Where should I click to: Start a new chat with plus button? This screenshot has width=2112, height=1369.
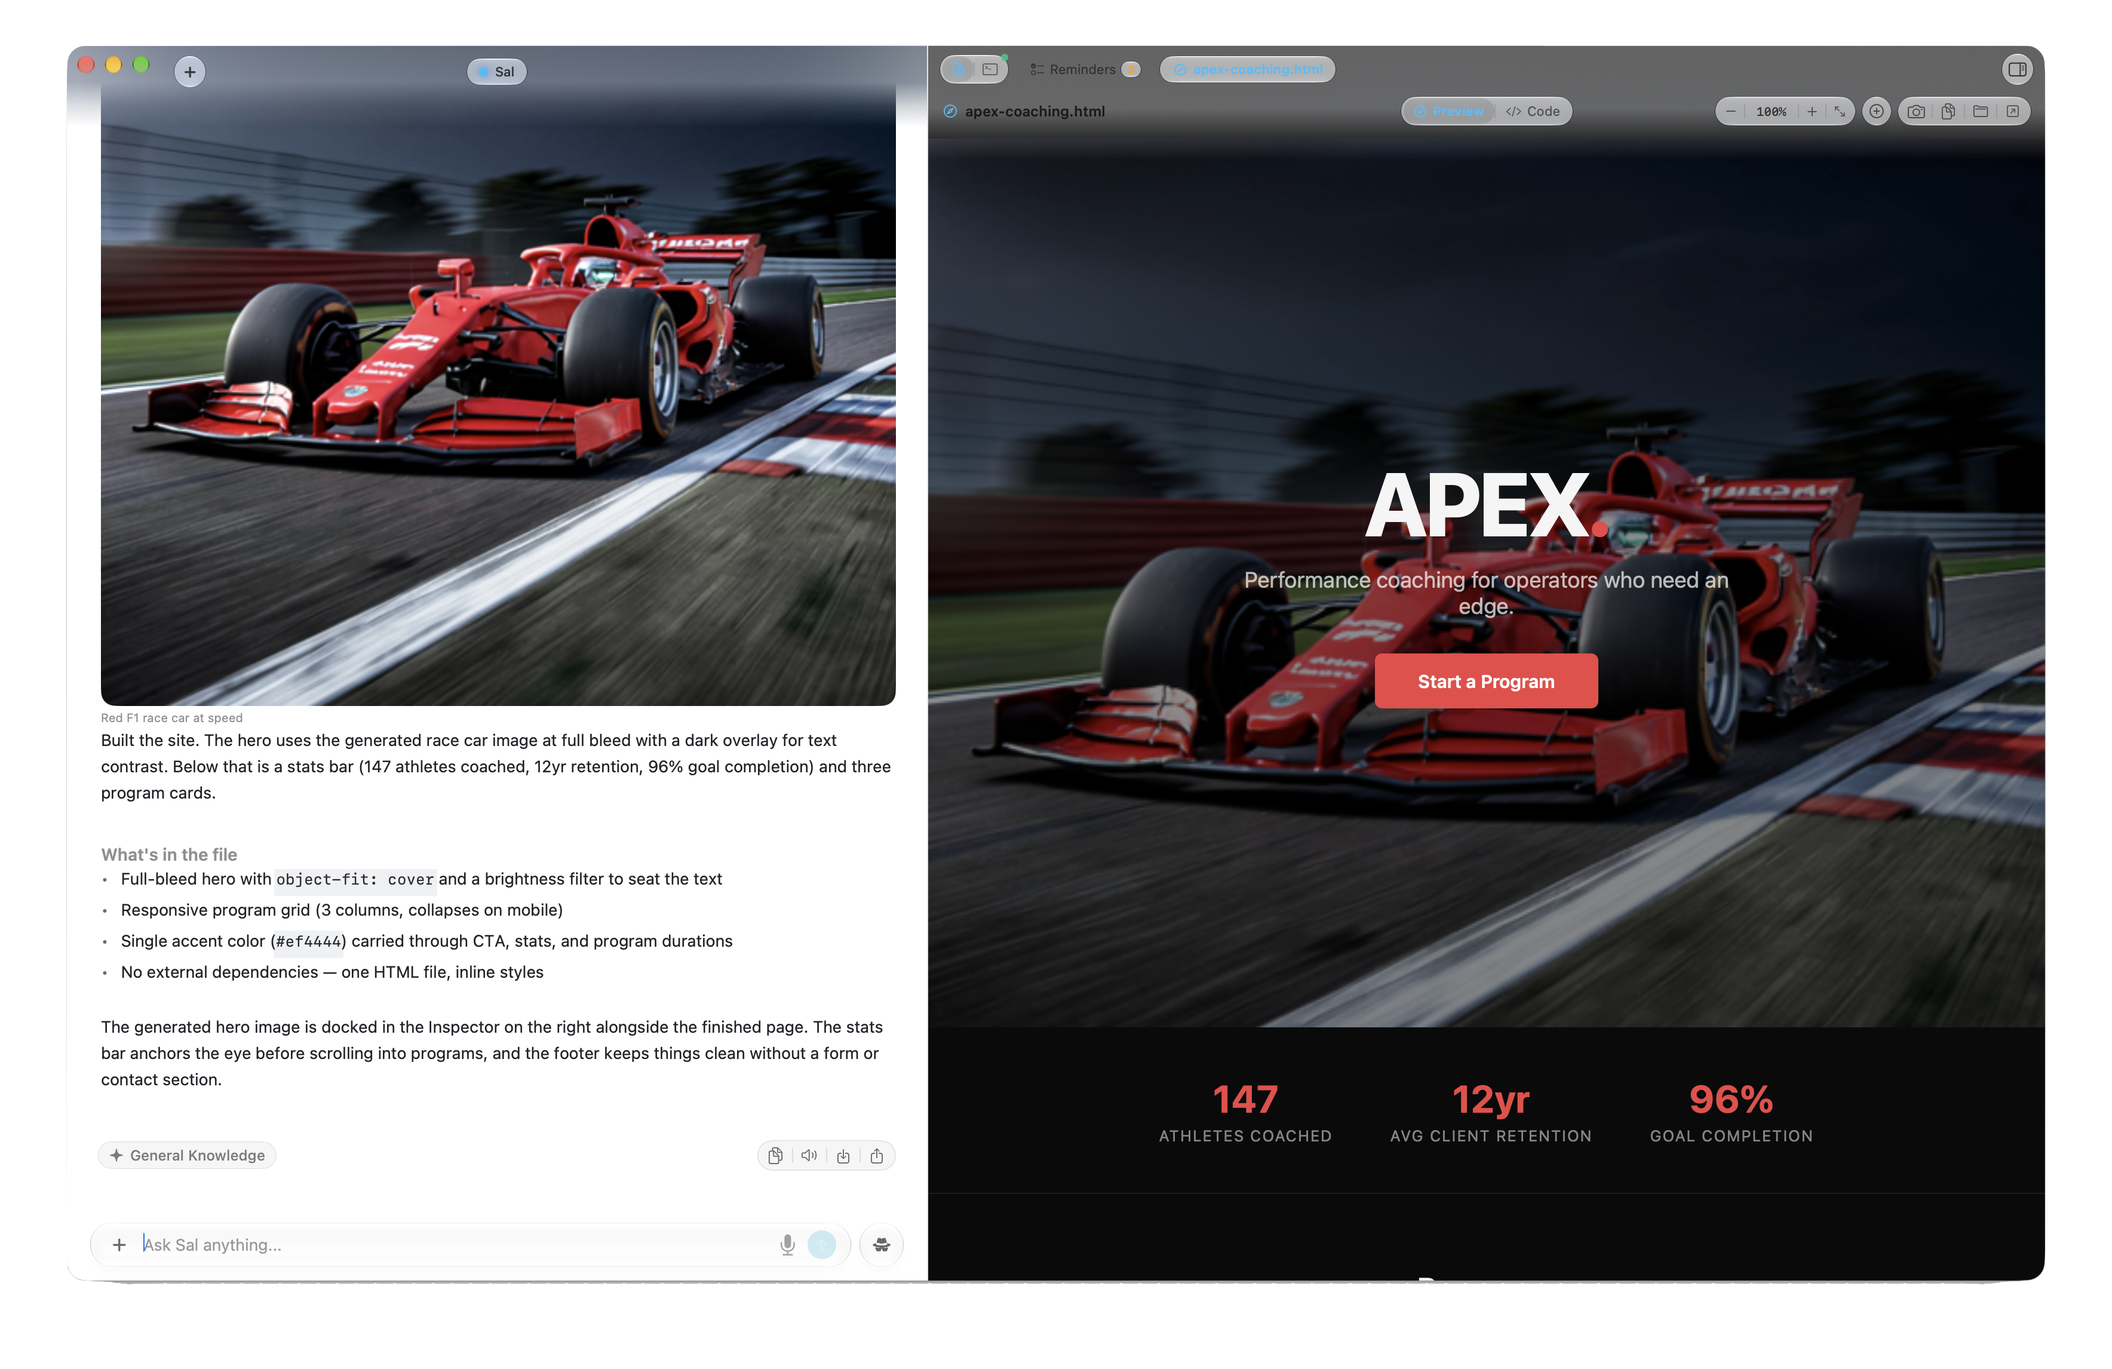coord(190,72)
